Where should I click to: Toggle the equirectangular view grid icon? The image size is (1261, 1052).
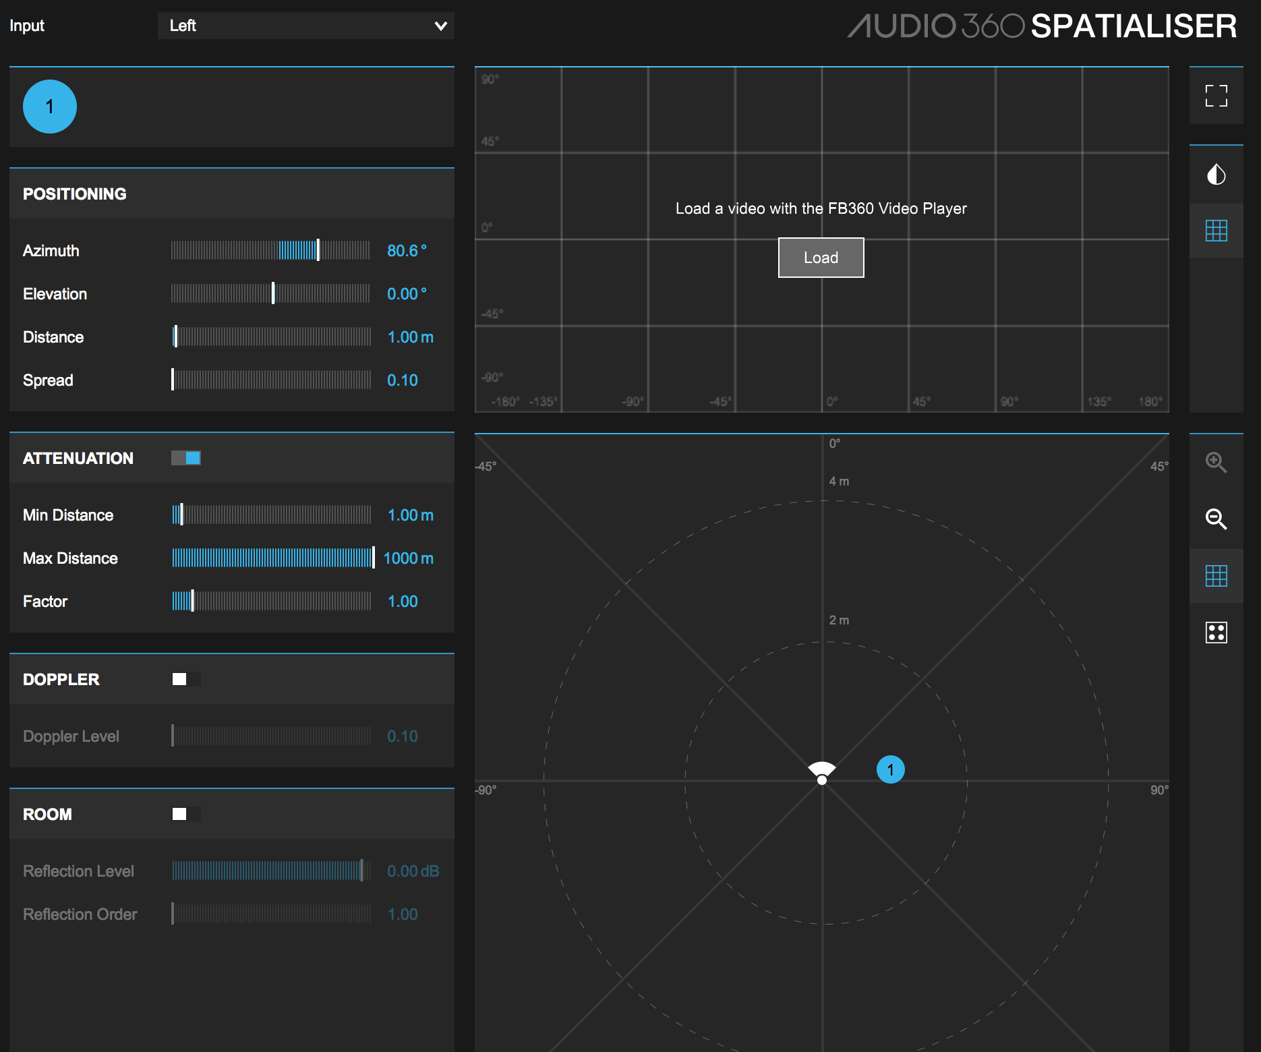click(1216, 231)
